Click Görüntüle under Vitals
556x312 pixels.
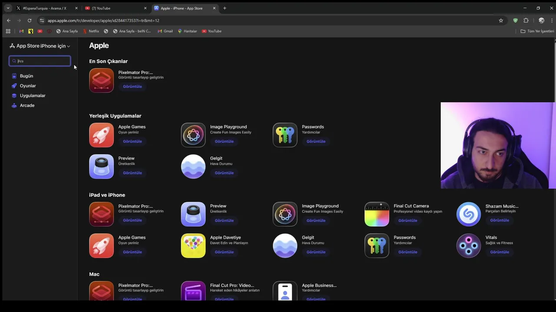tap(500, 252)
